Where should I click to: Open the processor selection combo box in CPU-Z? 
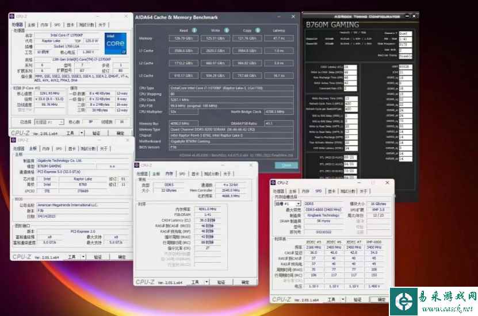point(49,122)
